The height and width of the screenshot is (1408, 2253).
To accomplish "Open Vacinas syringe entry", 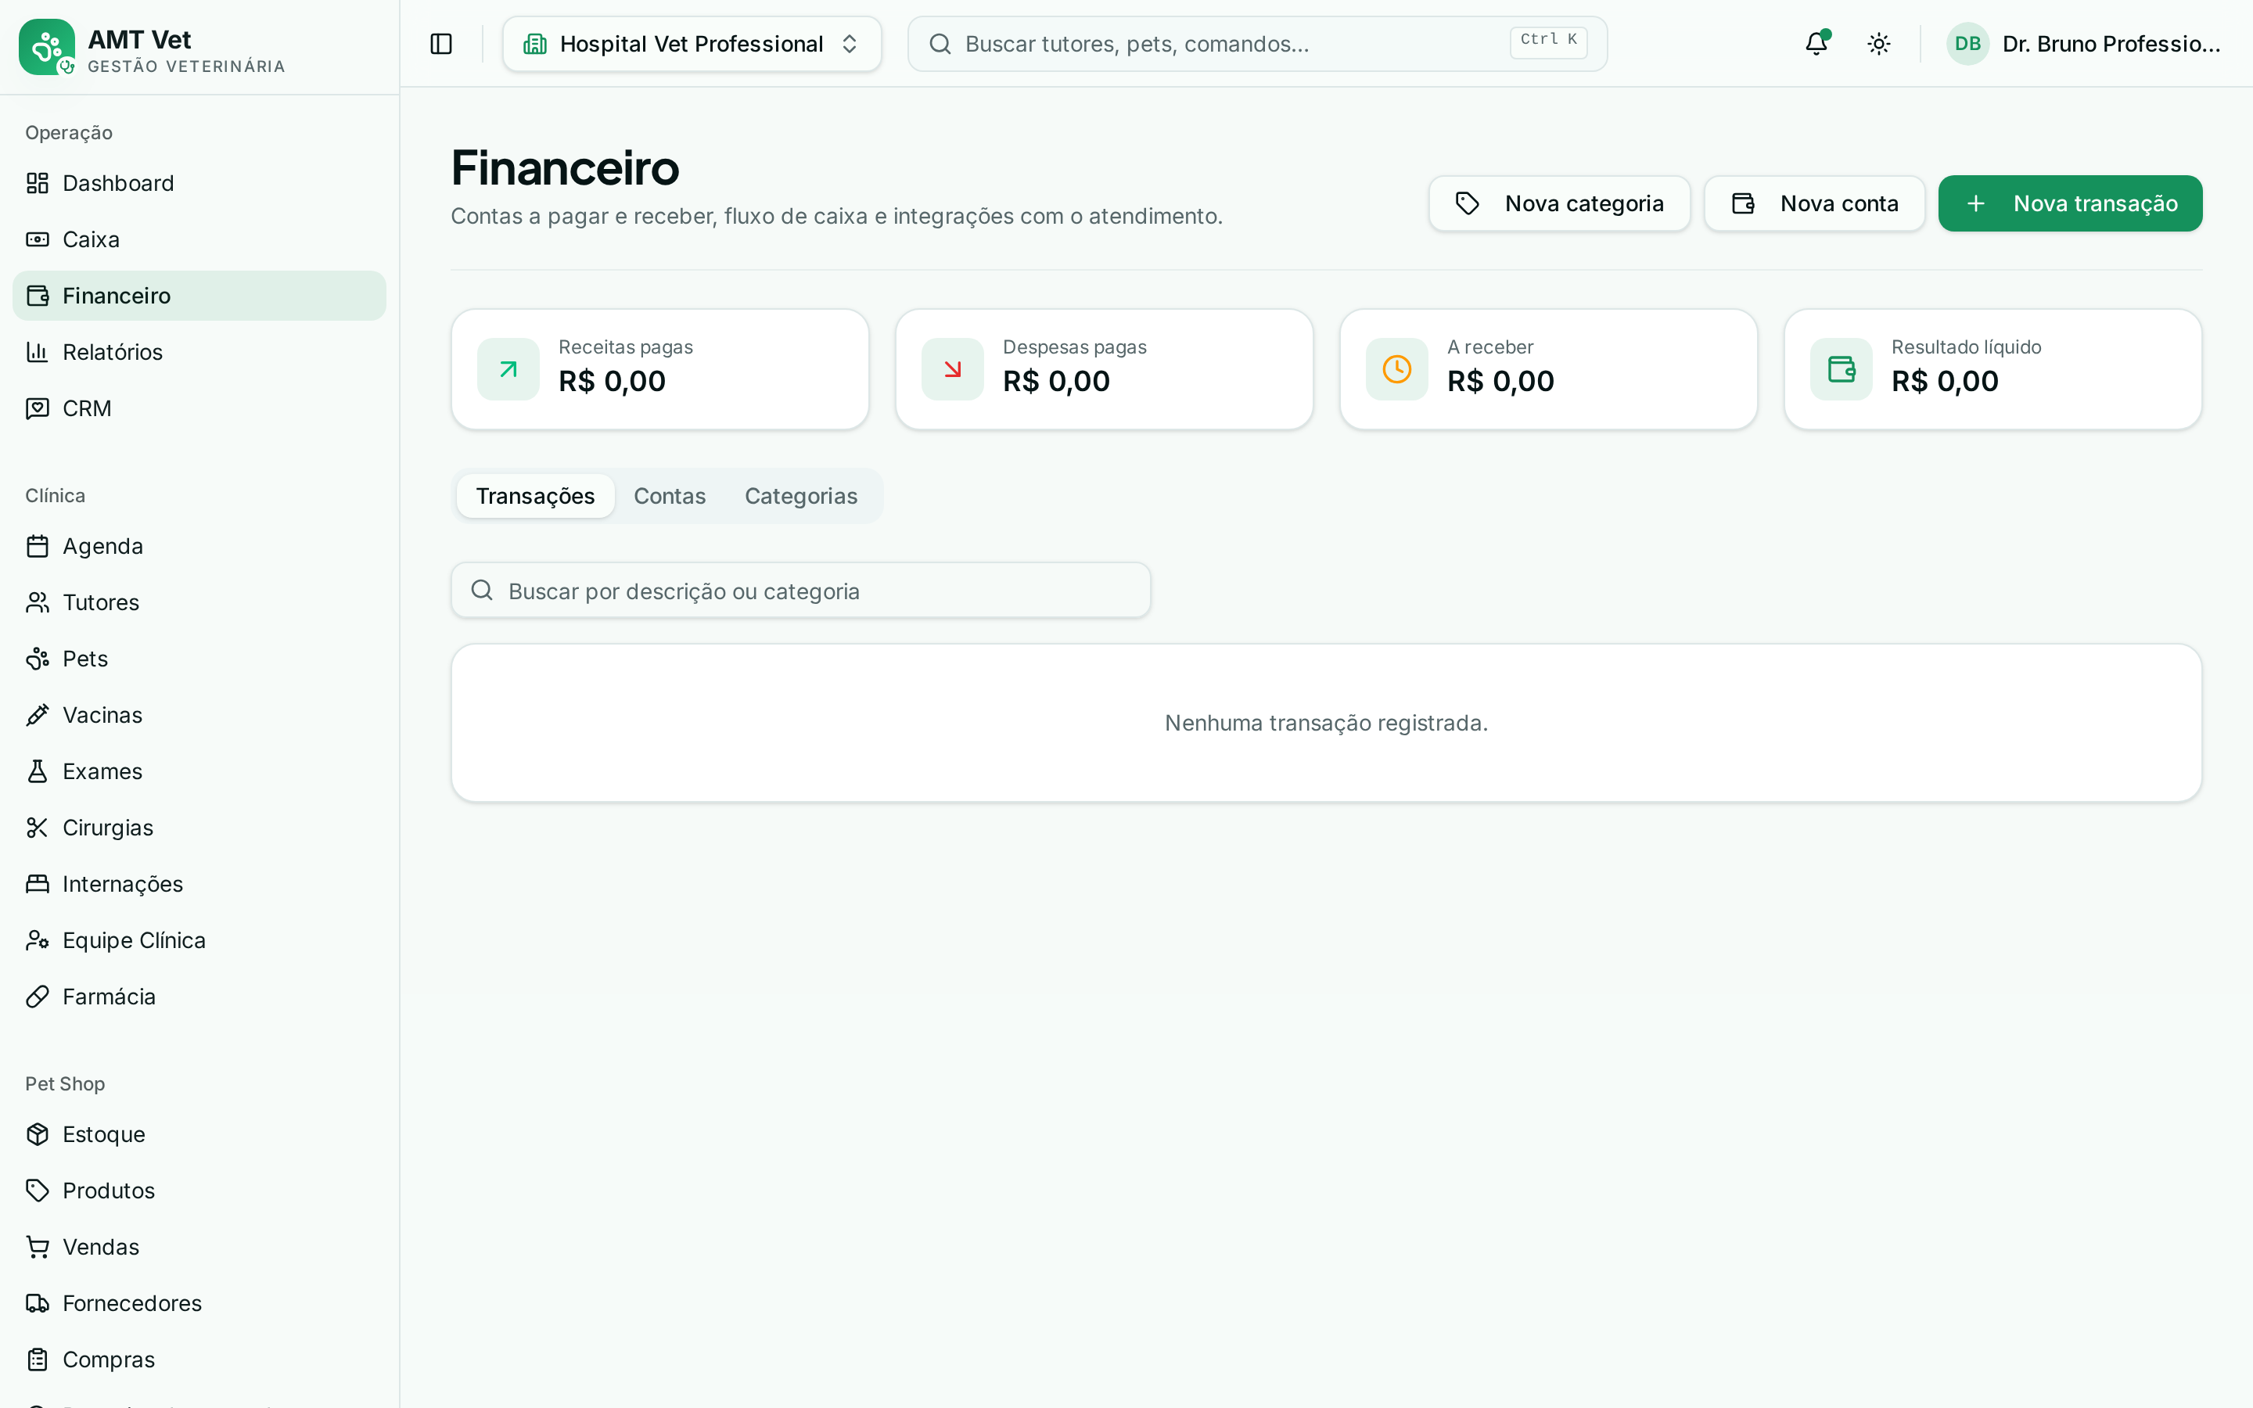I will coord(199,715).
